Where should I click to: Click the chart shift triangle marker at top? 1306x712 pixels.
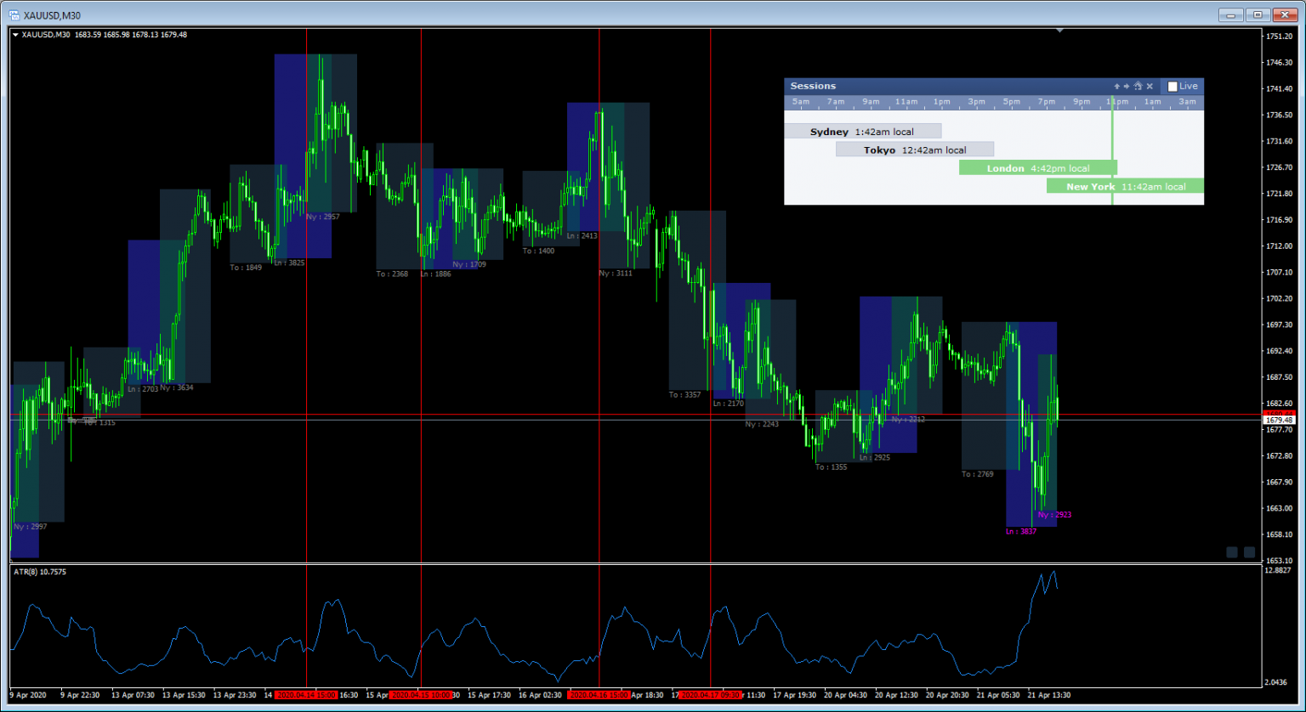1059,31
